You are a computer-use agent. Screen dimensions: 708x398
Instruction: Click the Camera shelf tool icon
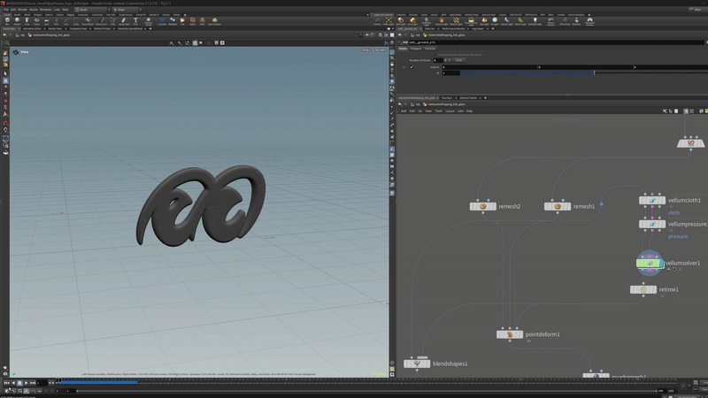pyautogui.click(x=377, y=20)
